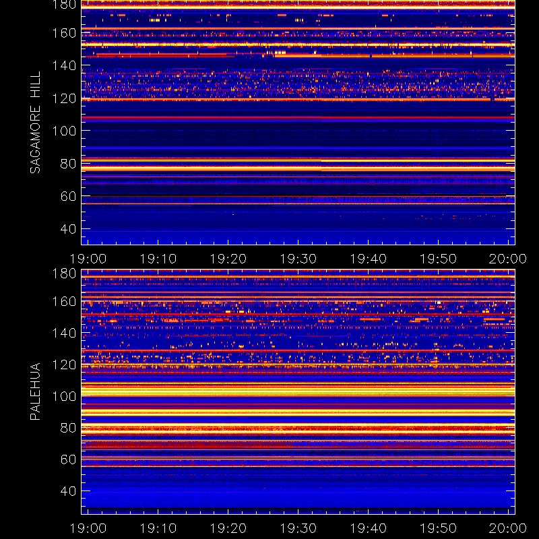The height and width of the screenshot is (539, 539).
Task: Click the 120 frequency label on Palehua plot
Action: (x=64, y=364)
